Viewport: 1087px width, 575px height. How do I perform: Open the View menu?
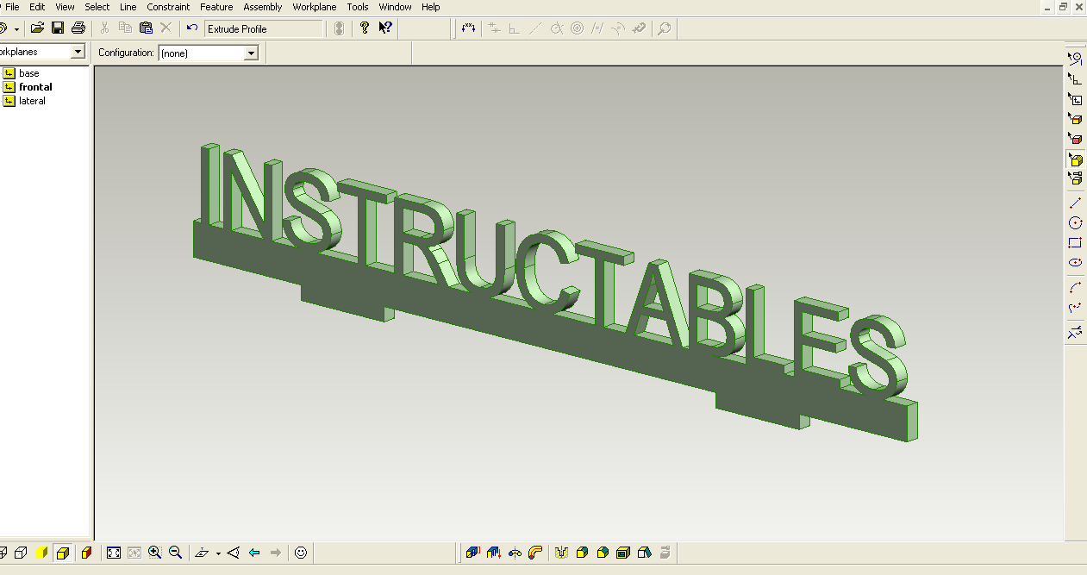pyautogui.click(x=65, y=7)
